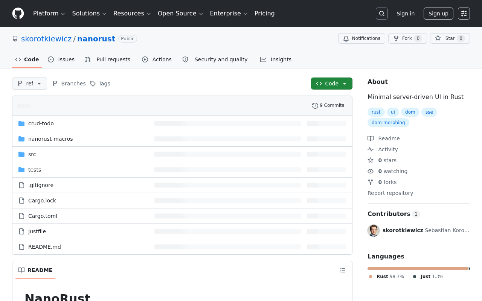Click the Justfile file icon

(x=21, y=231)
